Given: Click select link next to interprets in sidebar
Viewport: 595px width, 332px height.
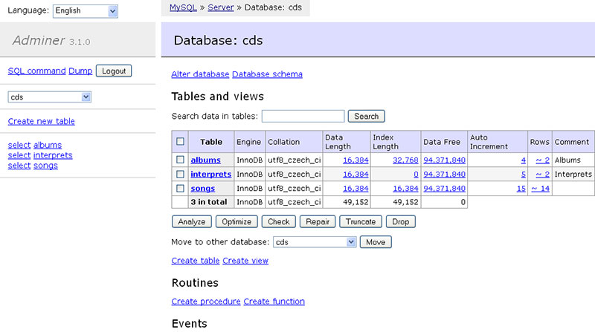Looking at the screenshot, I should [19, 155].
